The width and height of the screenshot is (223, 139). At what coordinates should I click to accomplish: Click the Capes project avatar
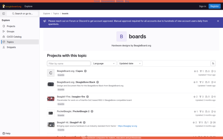click(51, 73)
